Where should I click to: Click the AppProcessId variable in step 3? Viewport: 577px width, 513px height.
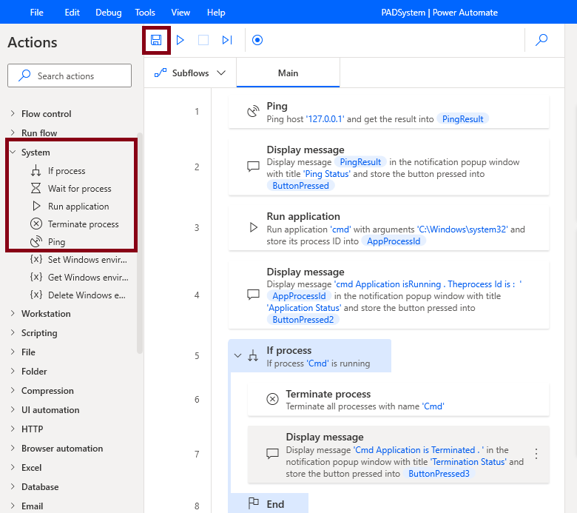click(394, 241)
